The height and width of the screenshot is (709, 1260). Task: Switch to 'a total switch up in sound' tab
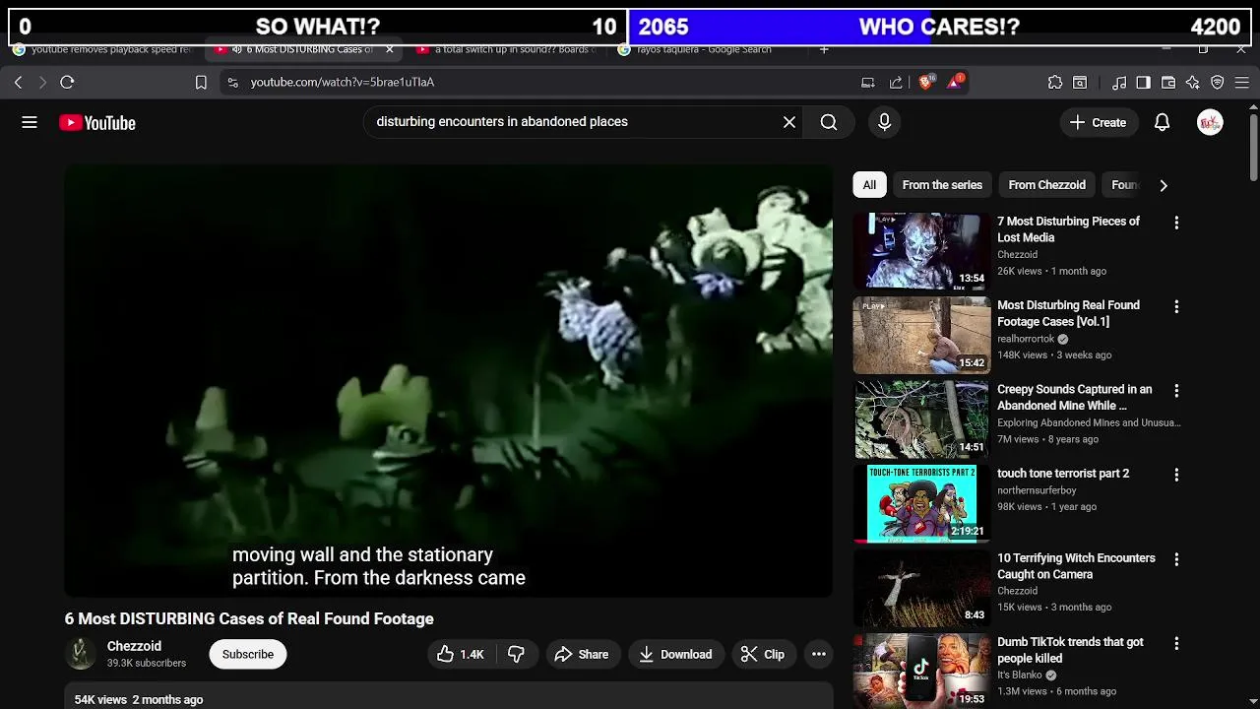[507, 49]
